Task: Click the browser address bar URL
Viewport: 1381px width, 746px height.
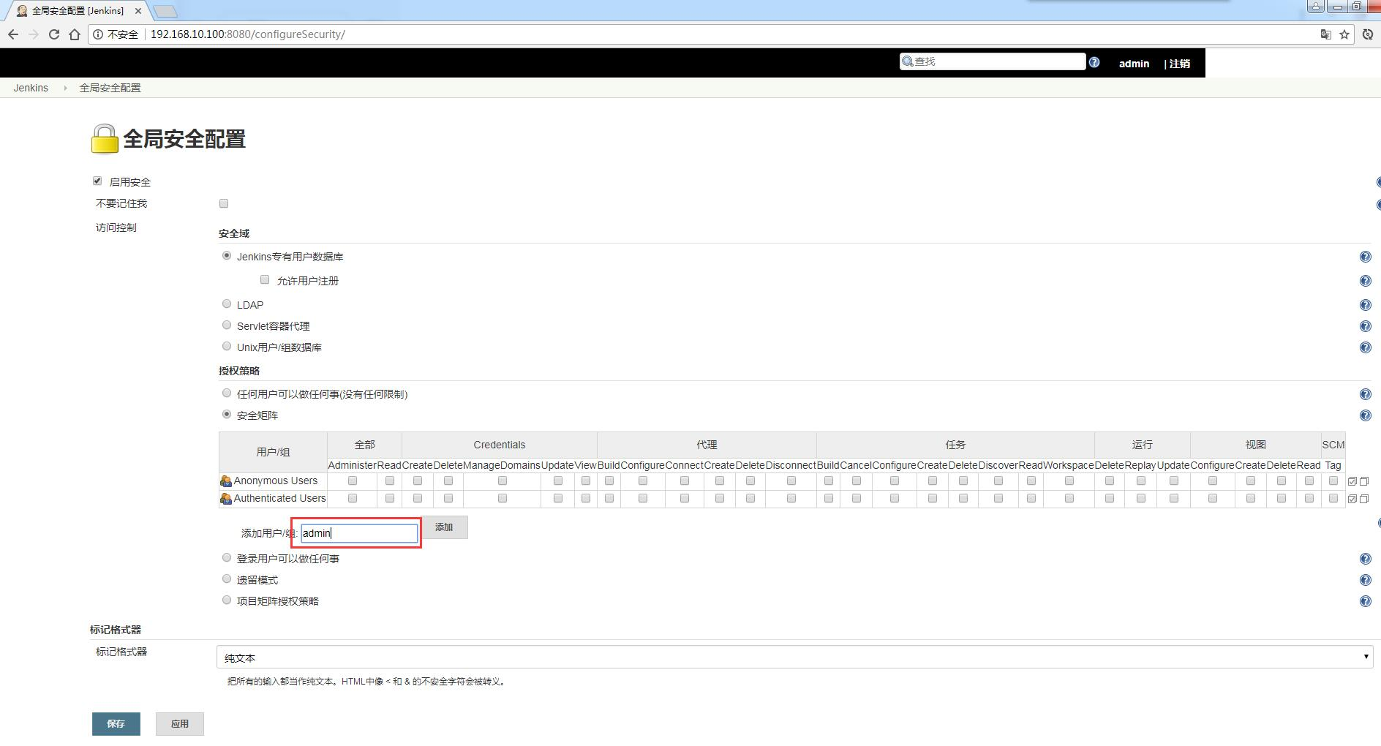Action: [247, 34]
